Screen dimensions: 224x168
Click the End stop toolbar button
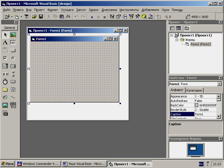coord(105,17)
